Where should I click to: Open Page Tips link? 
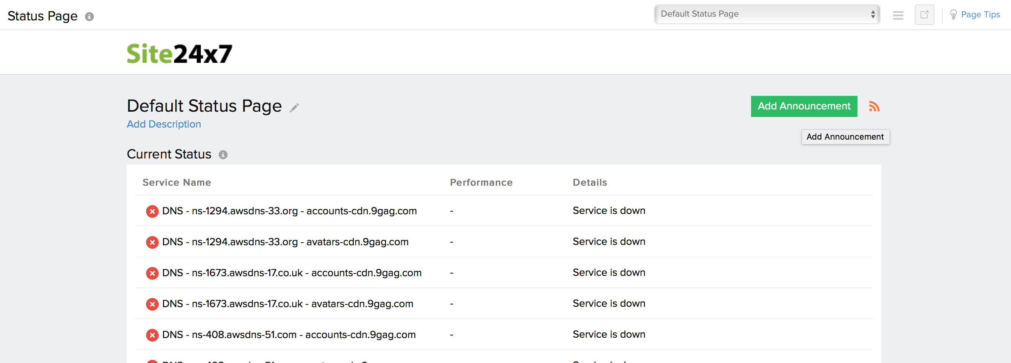(980, 15)
